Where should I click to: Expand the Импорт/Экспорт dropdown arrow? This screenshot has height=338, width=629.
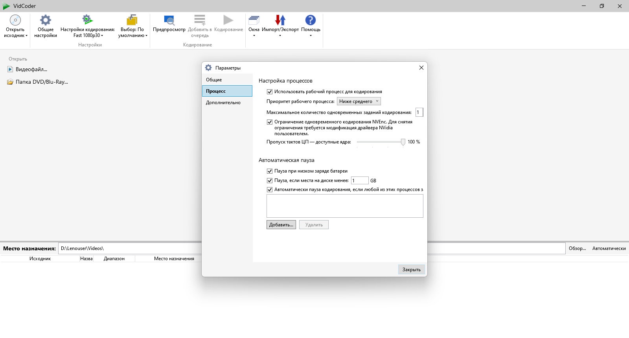pyautogui.click(x=280, y=36)
